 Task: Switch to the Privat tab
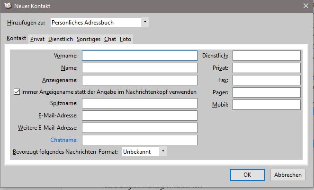coord(37,39)
